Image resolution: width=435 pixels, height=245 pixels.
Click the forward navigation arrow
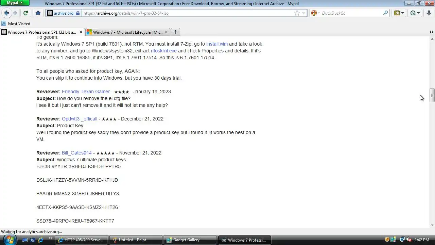15,13
